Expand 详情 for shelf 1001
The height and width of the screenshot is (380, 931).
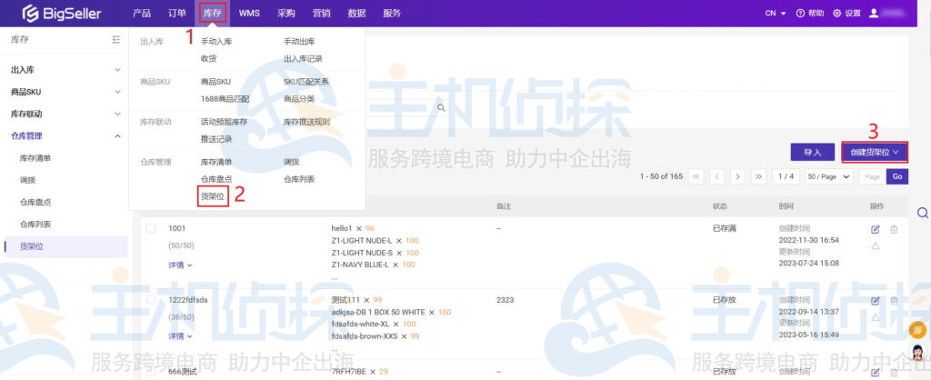coord(181,265)
